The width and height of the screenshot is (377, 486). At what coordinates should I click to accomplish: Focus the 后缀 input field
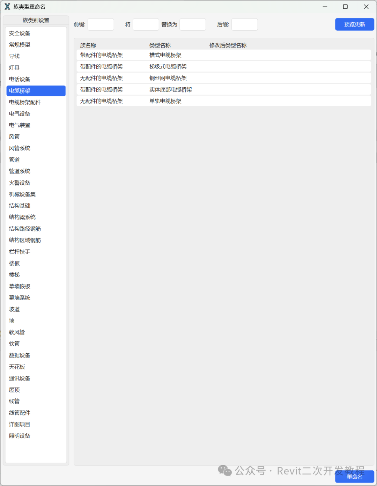(245, 24)
